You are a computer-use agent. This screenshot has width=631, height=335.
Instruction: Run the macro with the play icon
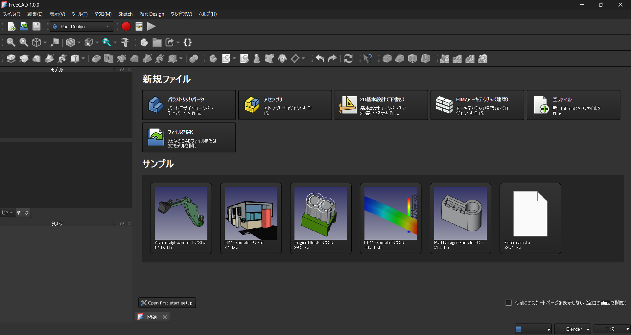coord(151,26)
